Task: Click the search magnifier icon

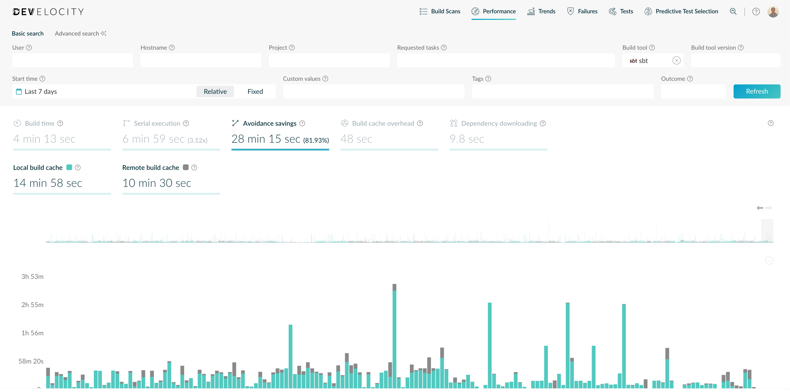Action: click(x=733, y=11)
